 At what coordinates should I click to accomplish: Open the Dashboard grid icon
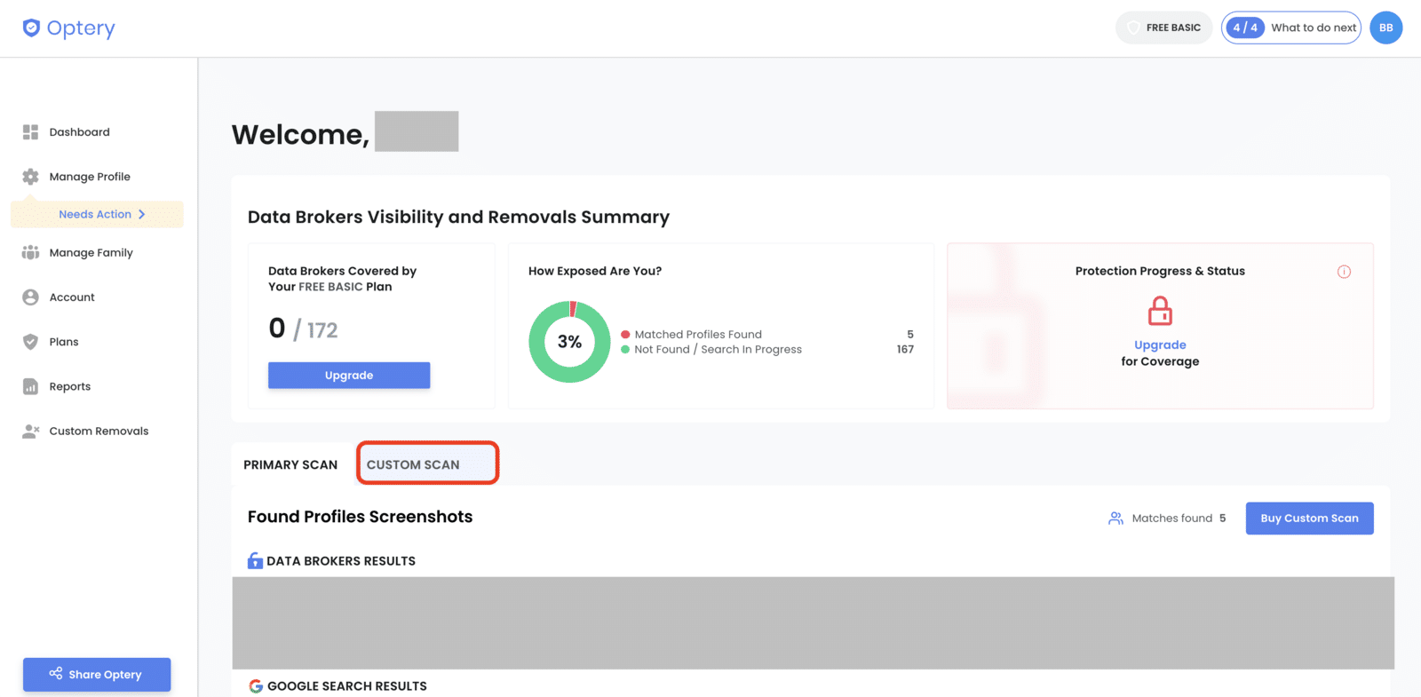coord(30,132)
